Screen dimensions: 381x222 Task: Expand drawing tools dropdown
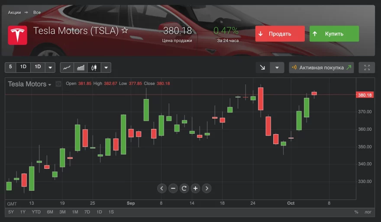coord(277,68)
